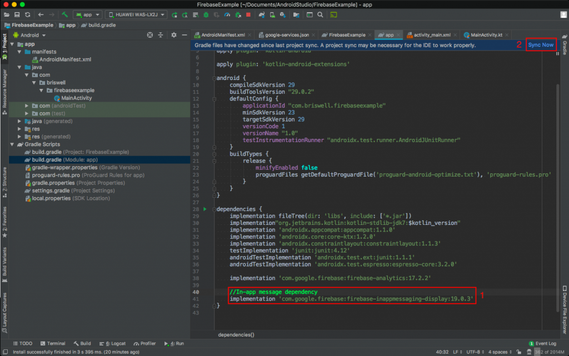This screenshot has width=569, height=356.
Task: Open the AVD Manager icon
Action: [272, 15]
